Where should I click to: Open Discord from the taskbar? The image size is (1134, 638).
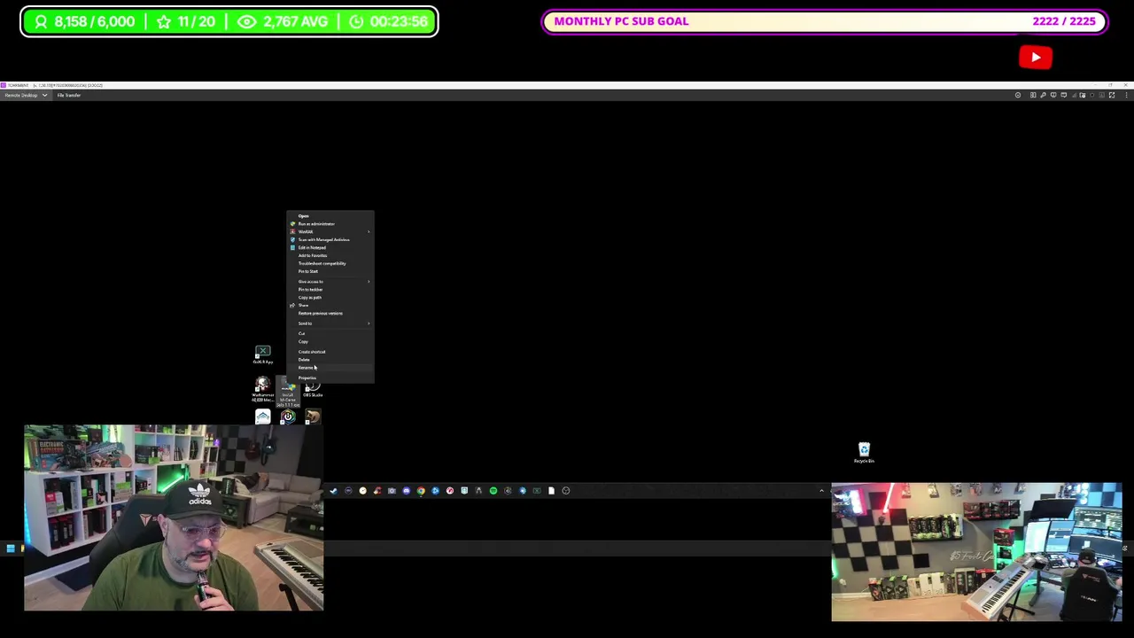coord(406,491)
